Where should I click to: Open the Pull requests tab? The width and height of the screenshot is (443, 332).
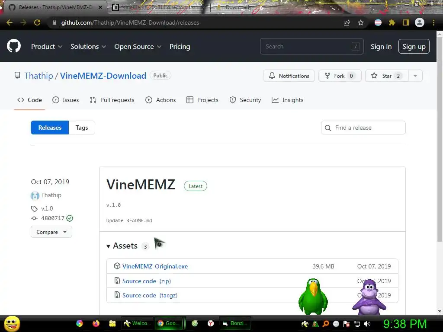[x=112, y=100]
